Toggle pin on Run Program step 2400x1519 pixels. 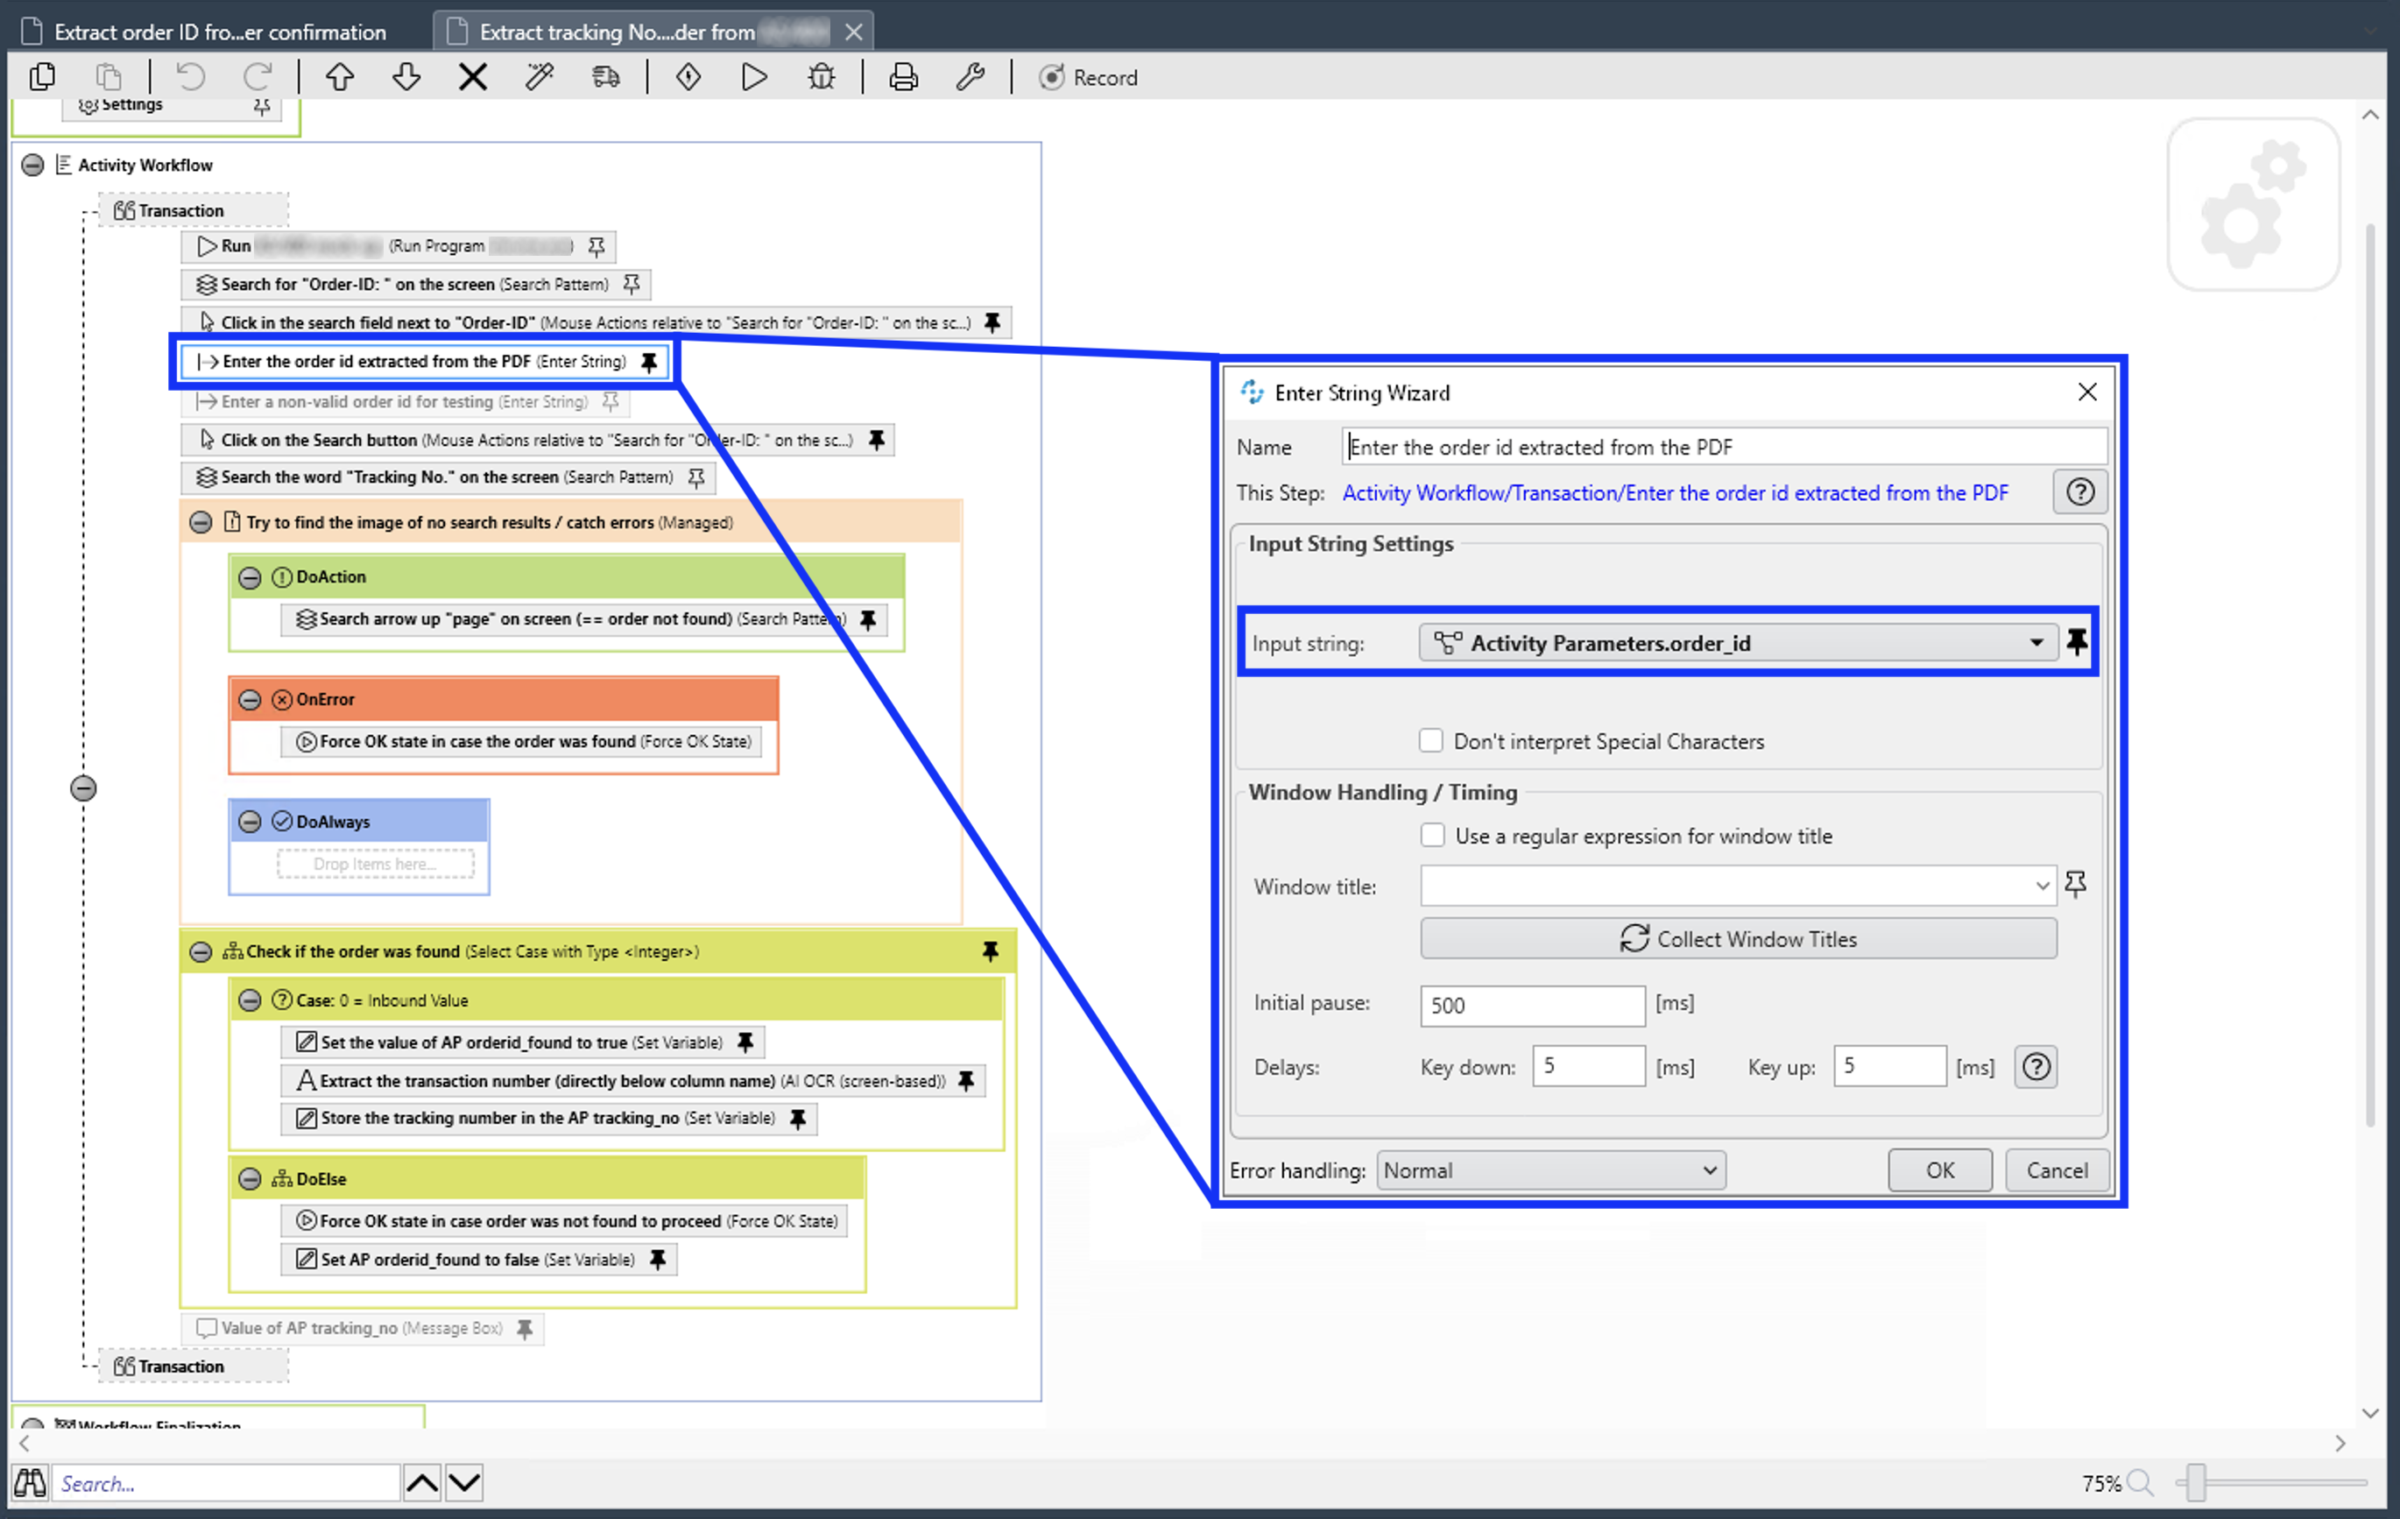click(596, 246)
